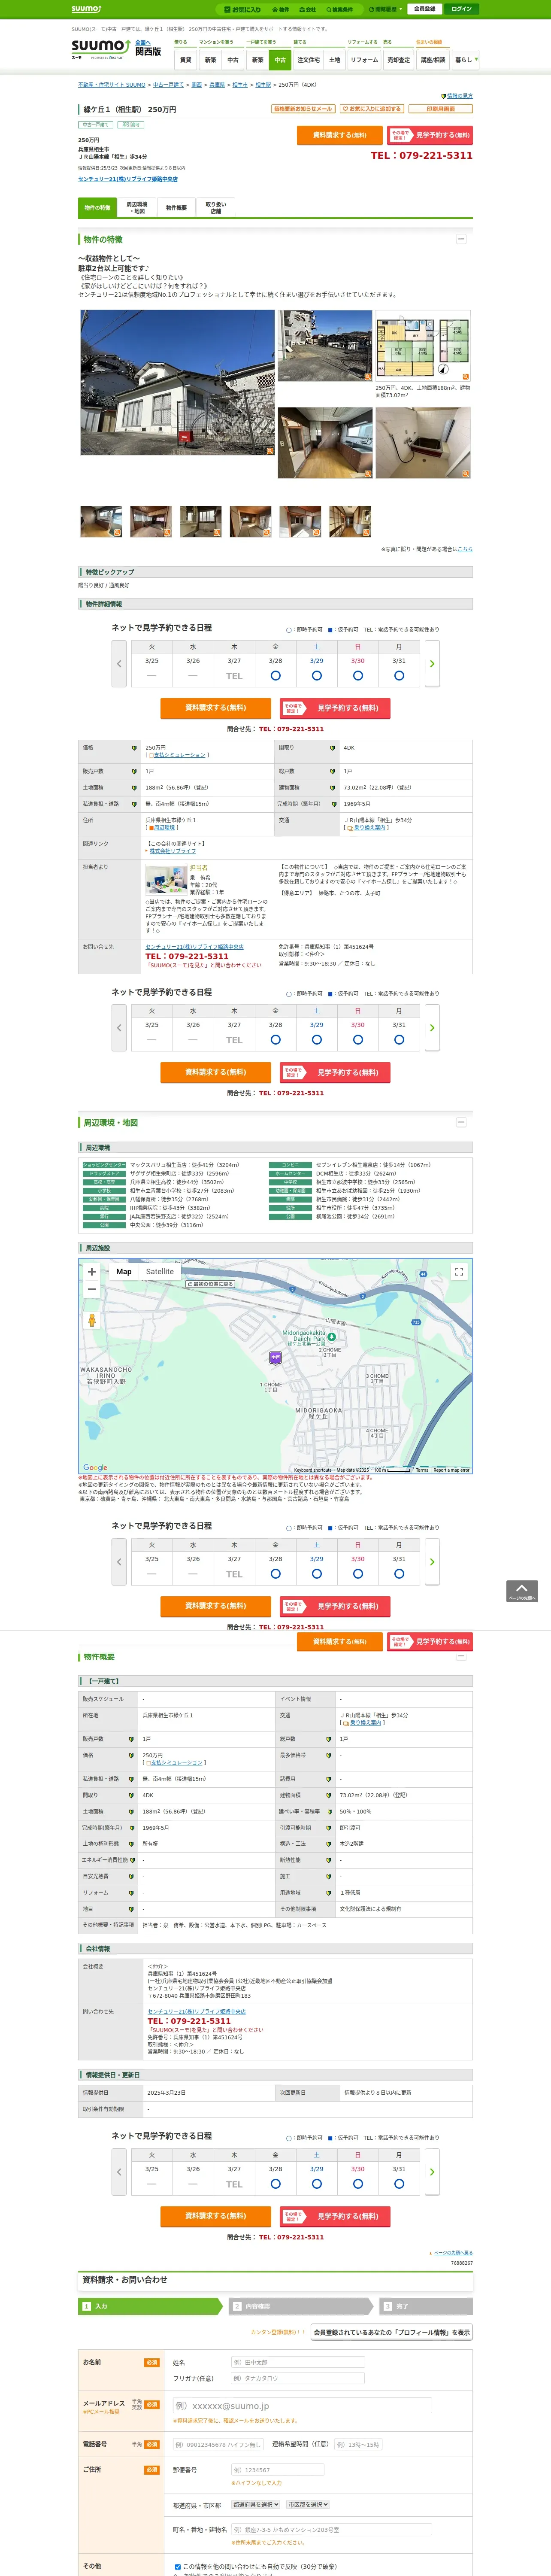Select the Street View pegman on map

click(x=92, y=1320)
